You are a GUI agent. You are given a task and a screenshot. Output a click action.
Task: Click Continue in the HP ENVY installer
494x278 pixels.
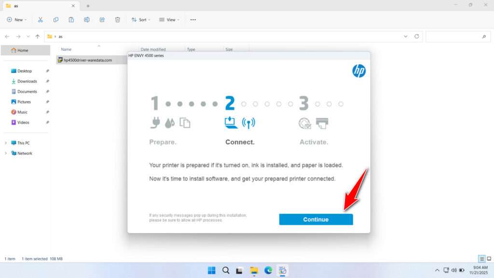click(x=316, y=219)
